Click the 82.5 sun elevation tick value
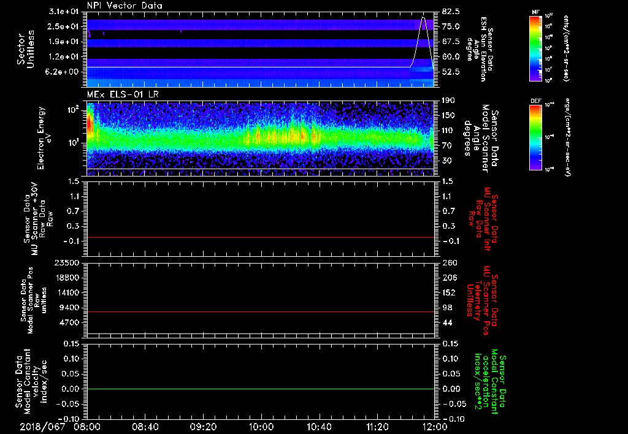The width and height of the screenshot is (628, 434). point(450,12)
